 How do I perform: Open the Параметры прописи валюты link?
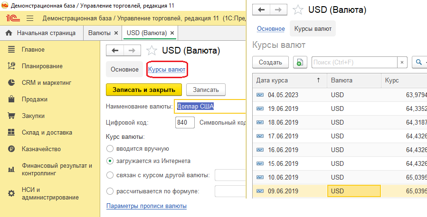146,206
